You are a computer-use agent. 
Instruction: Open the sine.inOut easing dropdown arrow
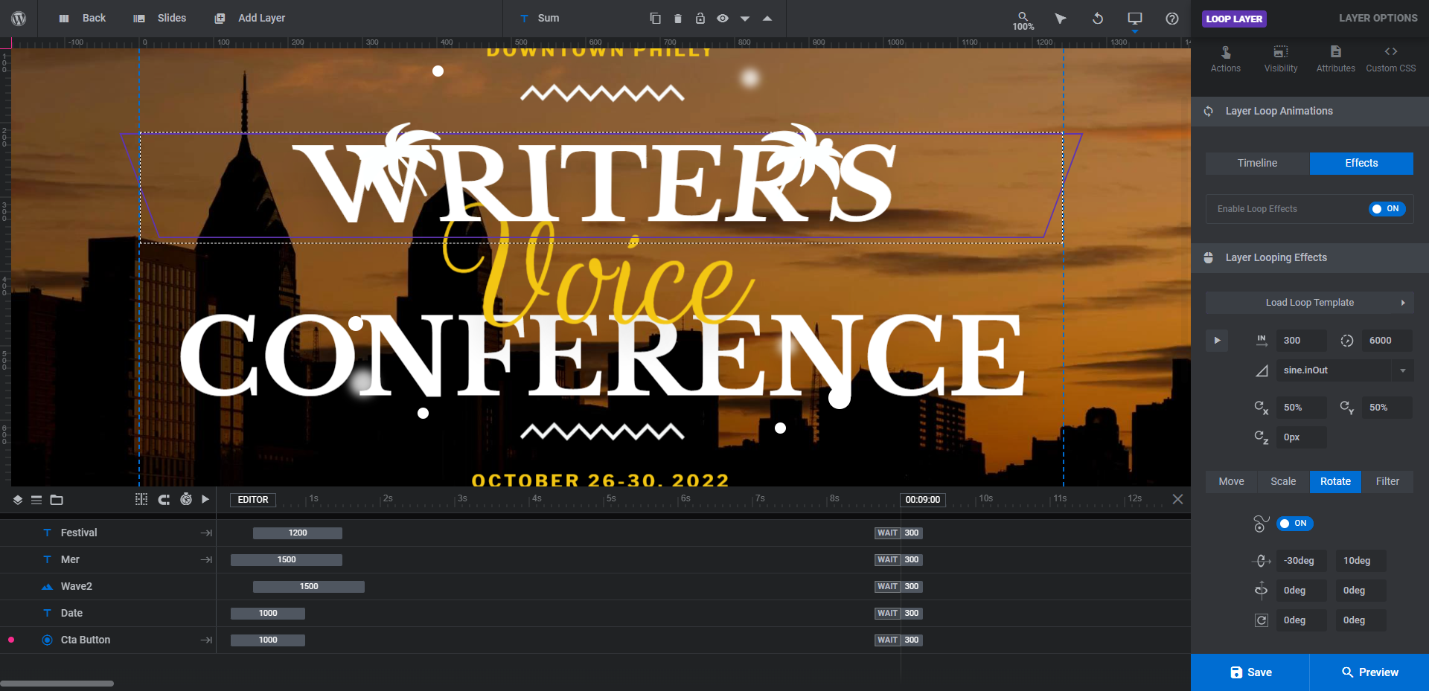pyautogui.click(x=1403, y=370)
